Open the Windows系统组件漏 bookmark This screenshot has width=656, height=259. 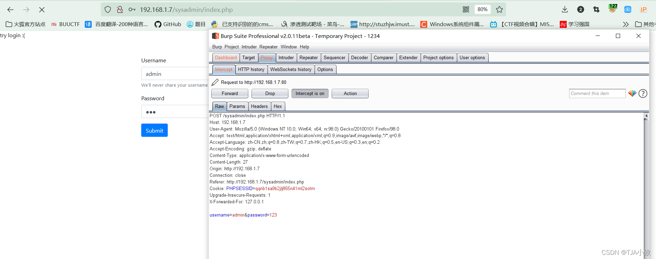click(452, 24)
